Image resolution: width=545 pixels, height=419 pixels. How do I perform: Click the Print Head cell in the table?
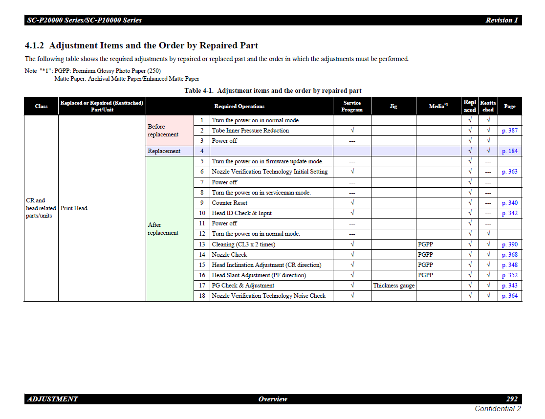pos(74,208)
